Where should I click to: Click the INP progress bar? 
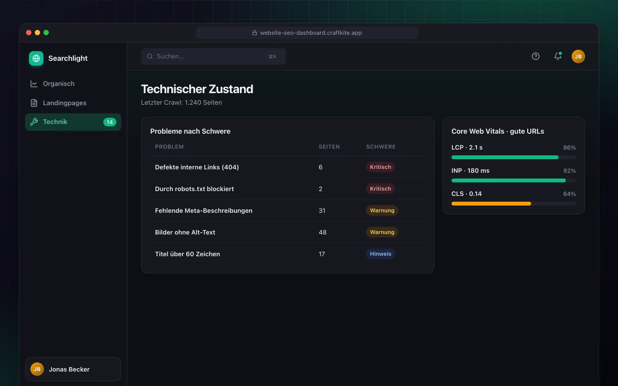click(514, 180)
